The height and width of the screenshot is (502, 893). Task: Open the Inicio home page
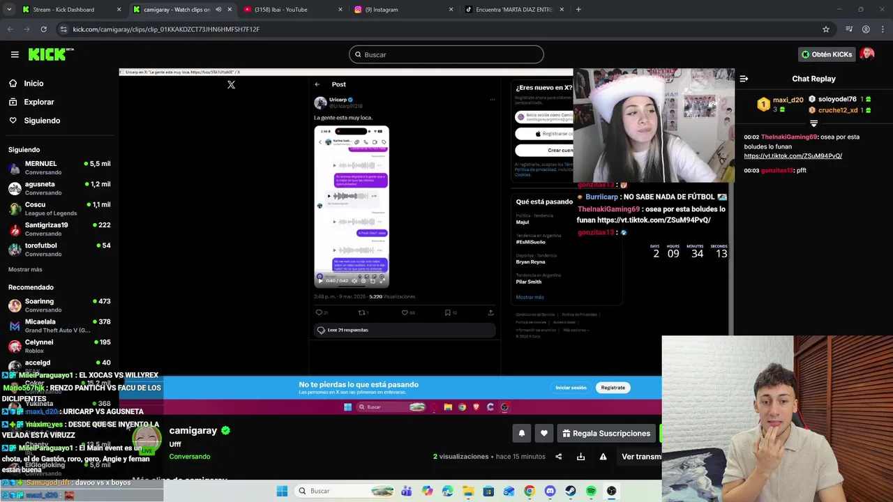(x=26, y=83)
